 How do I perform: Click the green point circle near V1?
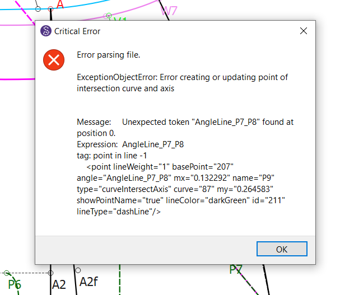(x=109, y=16)
